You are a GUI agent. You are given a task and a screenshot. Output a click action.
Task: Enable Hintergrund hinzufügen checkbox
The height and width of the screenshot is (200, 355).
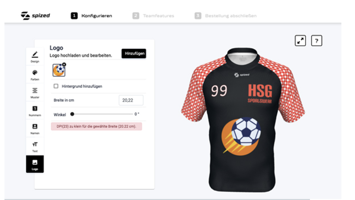(x=56, y=86)
